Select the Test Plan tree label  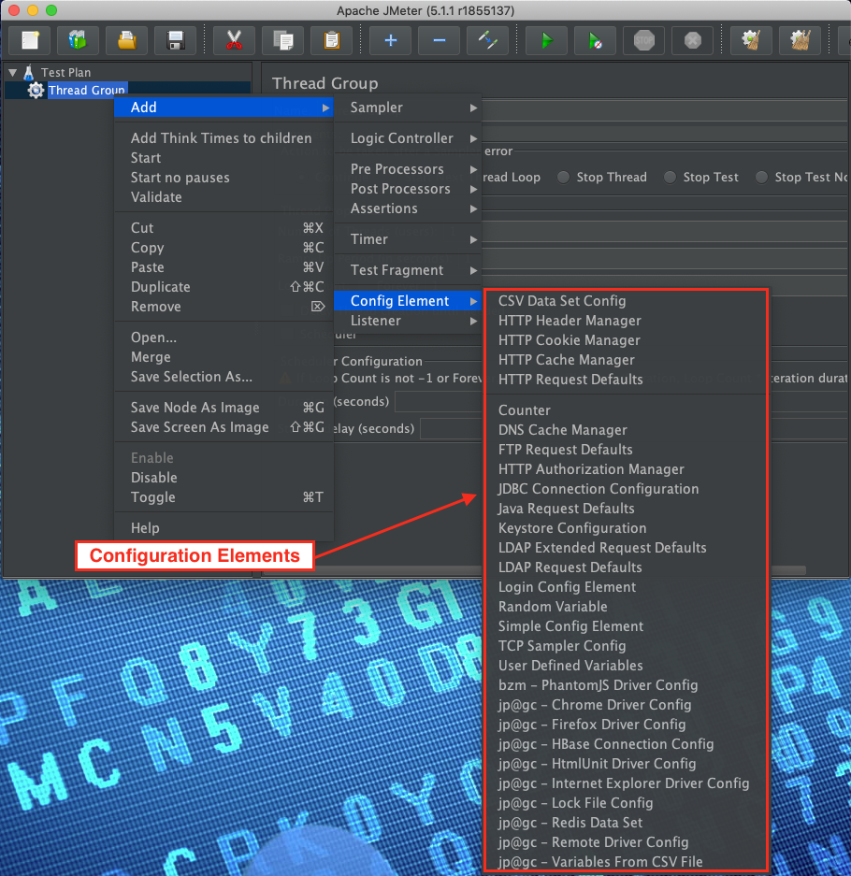click(x=66, y=73)
